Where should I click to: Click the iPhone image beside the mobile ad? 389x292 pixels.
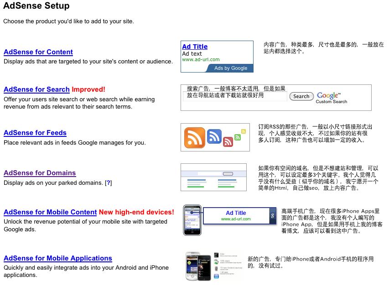(x=192, y=220)
